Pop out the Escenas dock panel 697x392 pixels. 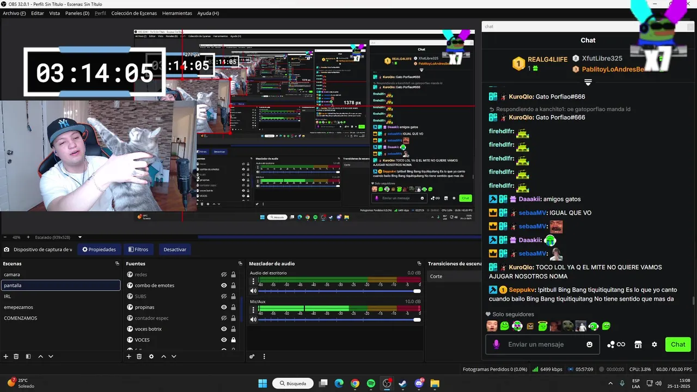[117, 264]
